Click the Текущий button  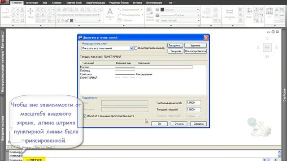175,51
